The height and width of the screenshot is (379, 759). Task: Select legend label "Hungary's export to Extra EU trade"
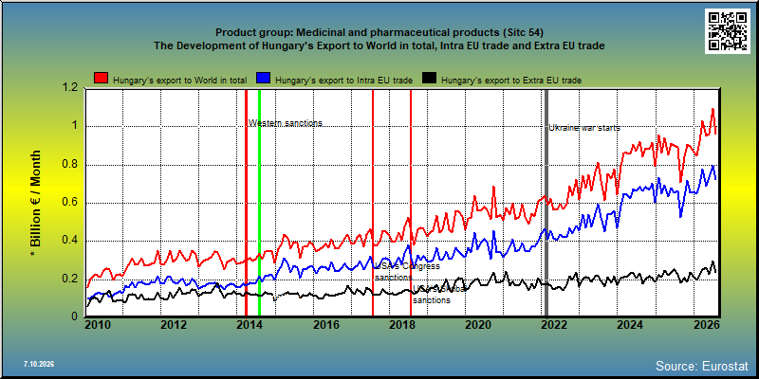[x=511, y=81]
